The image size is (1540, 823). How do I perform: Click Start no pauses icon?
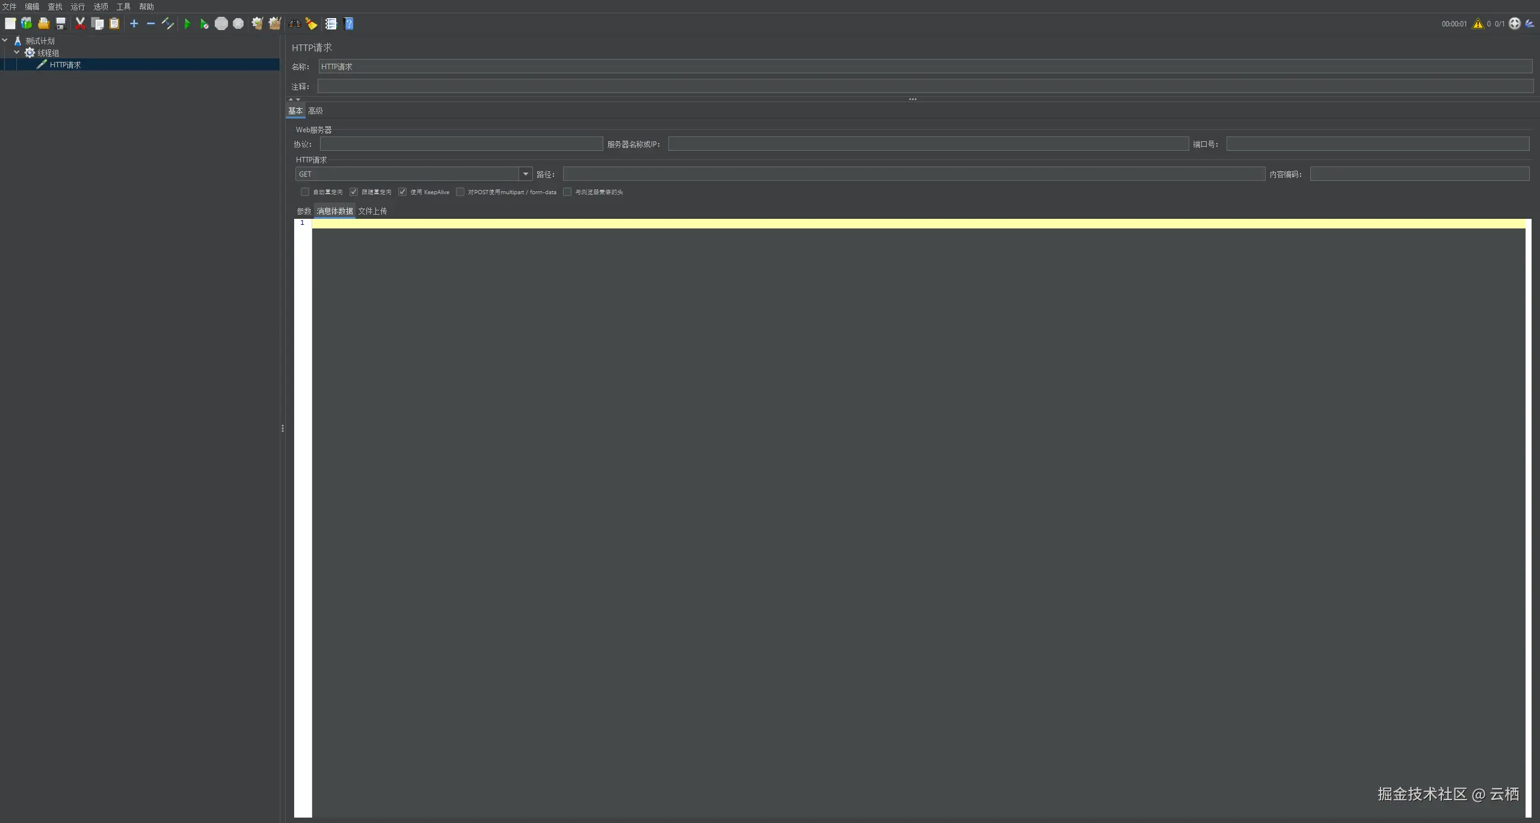point(204,24)
